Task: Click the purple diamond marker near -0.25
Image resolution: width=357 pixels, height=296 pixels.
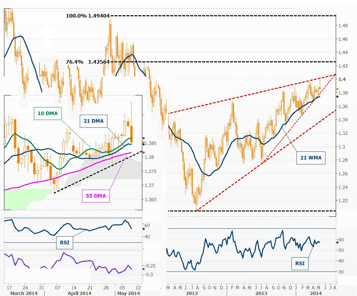Action: (143, 269)
